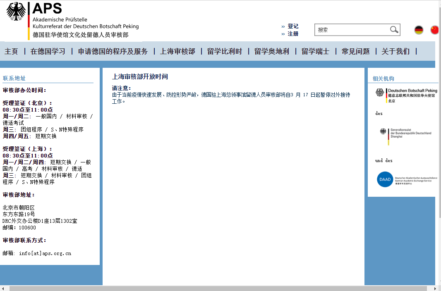Viewport: 441px width, 291px height.
Task: Click the 注册 register link
Action: pyautogui.click(x=293, y=34)
